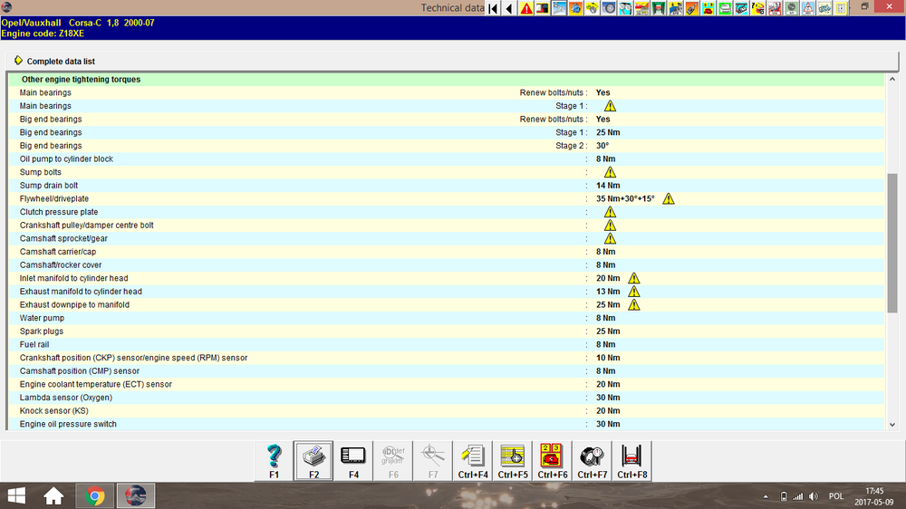Screen dimensions: 906x509
Task: Go to first page using skip-back arrow
Action: point(494,8)
